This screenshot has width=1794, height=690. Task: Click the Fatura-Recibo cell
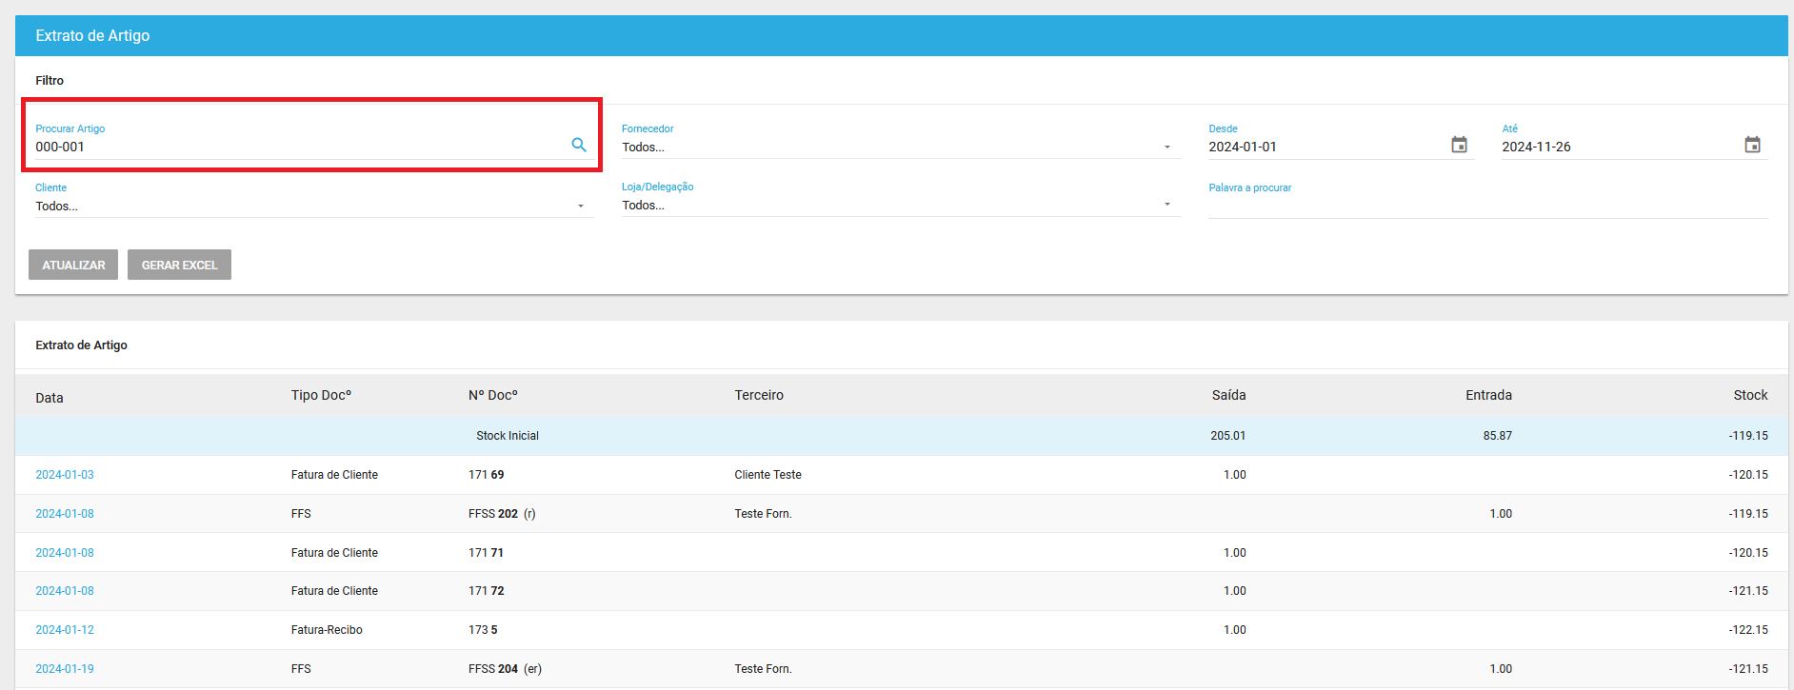pyautogui.click(x=327, y=630)
